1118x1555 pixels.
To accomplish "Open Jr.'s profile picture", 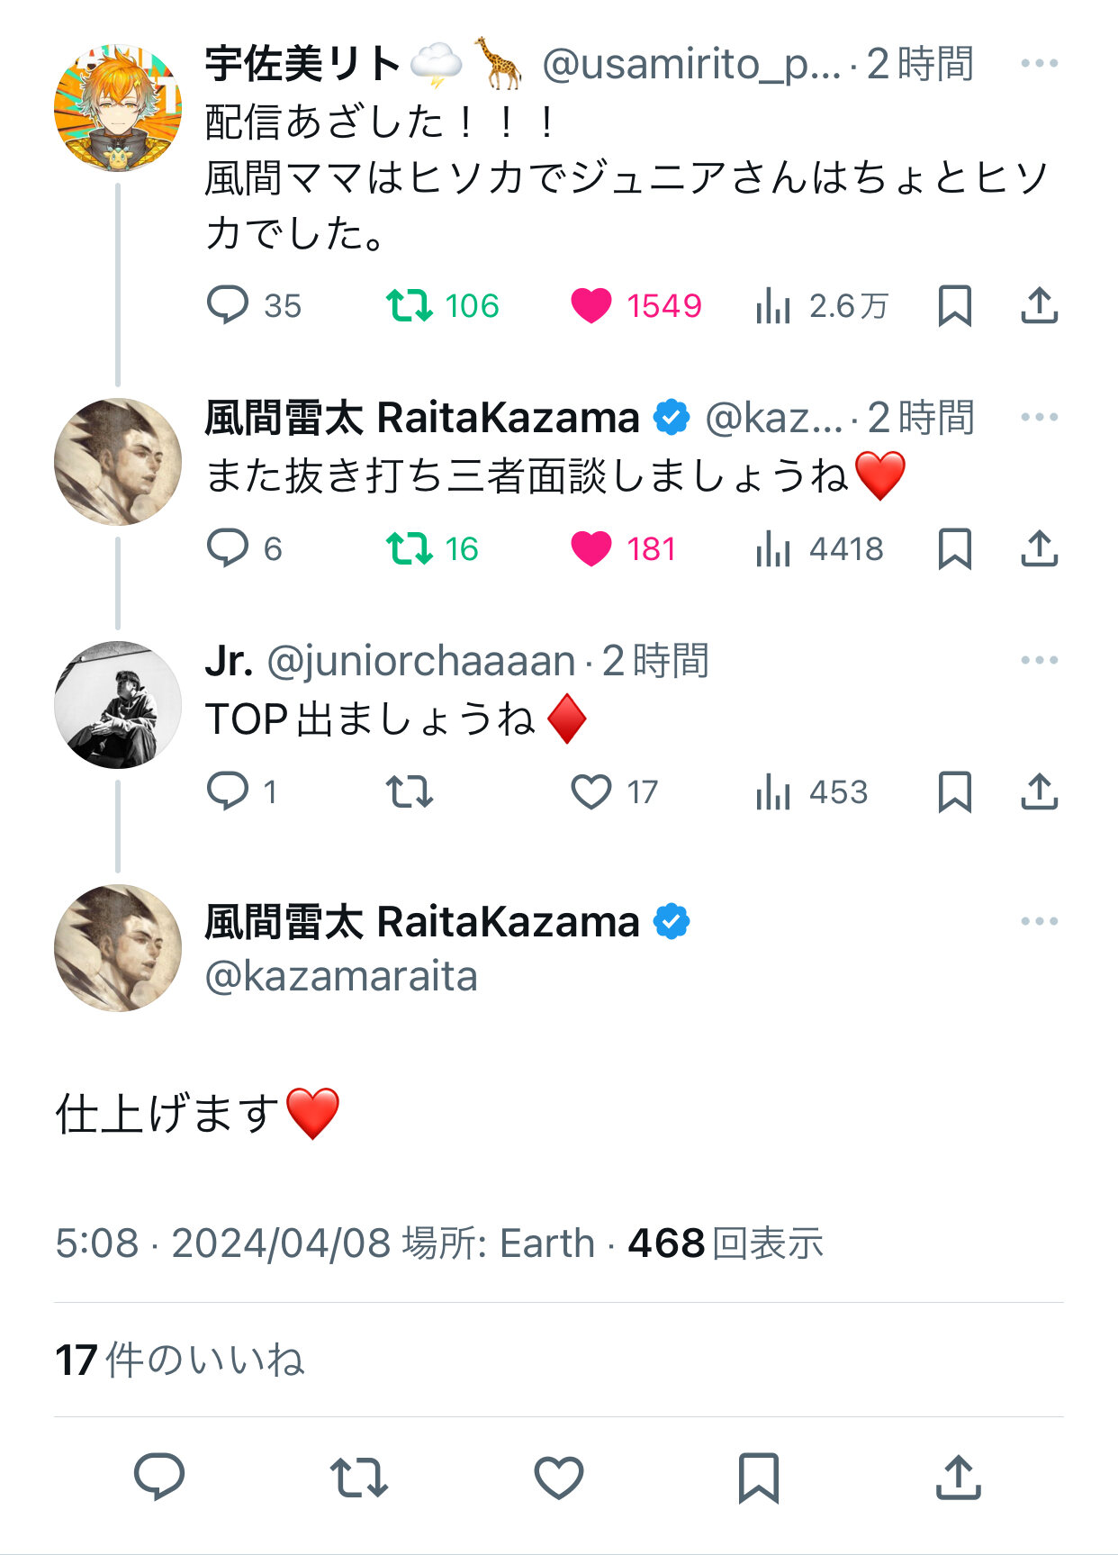I will point(118,704).
